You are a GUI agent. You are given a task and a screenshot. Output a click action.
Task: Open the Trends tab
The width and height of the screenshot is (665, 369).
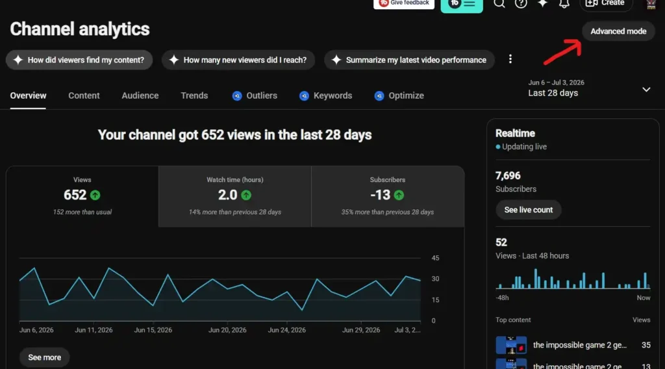[194, 96]
